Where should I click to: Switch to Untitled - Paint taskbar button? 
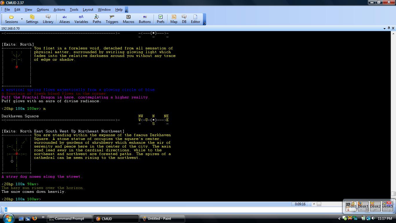point(162,219)
